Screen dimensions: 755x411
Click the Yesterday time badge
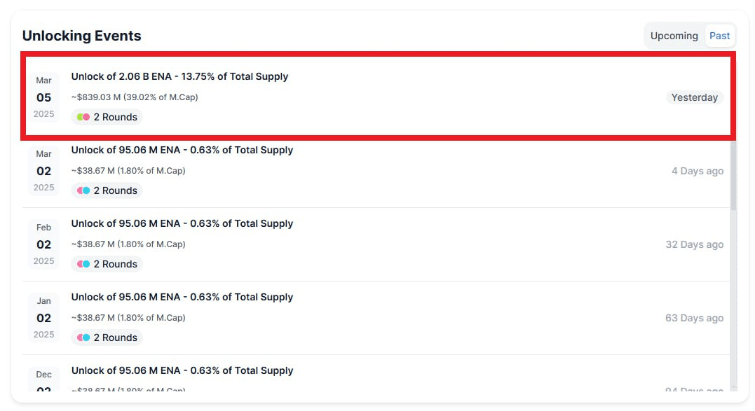(x=694, y=97)
